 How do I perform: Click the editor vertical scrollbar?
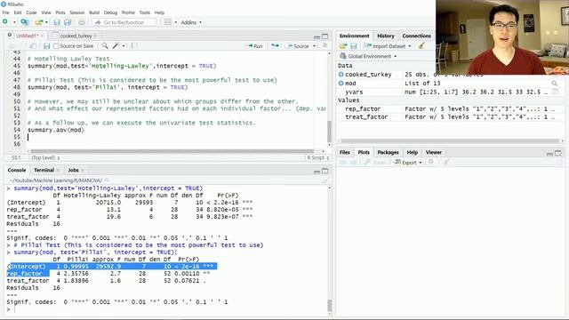point(329,132)
